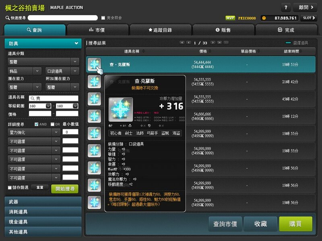Click the 離開 exit button
Viewport: 322px width, 241px height.
click(x=305, y=8)
